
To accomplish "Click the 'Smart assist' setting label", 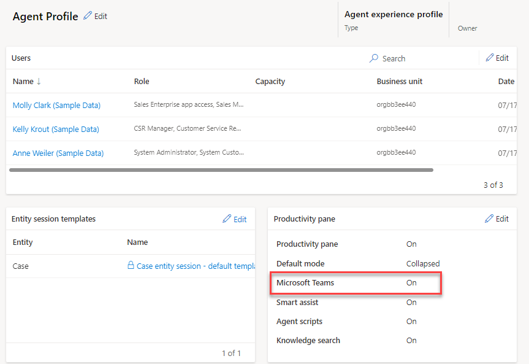I will coord(297,303).
